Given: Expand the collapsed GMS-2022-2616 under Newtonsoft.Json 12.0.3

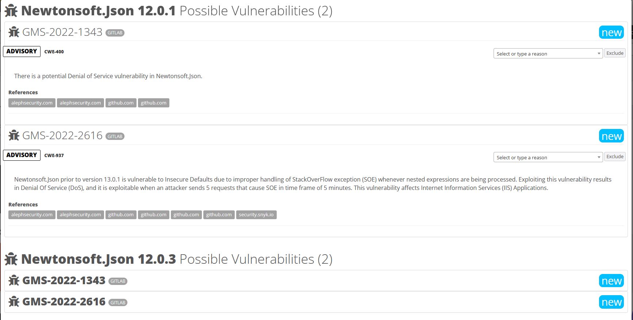Looking at the screenshot, I should (x=64, y=302).
